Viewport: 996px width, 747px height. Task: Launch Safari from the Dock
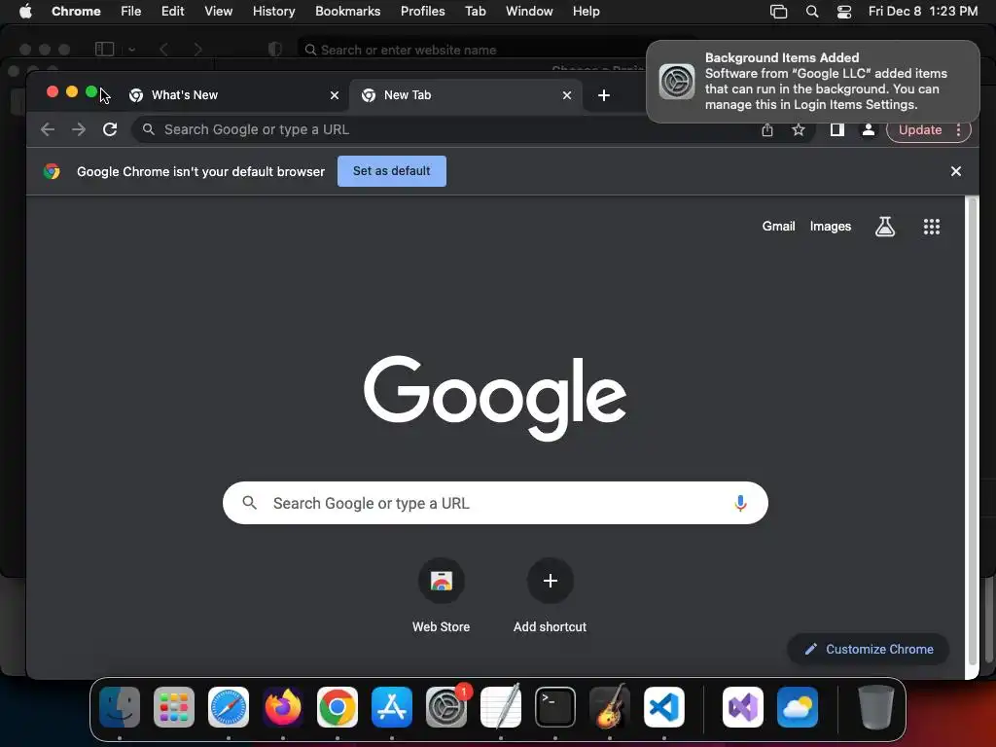pos(229,707)
